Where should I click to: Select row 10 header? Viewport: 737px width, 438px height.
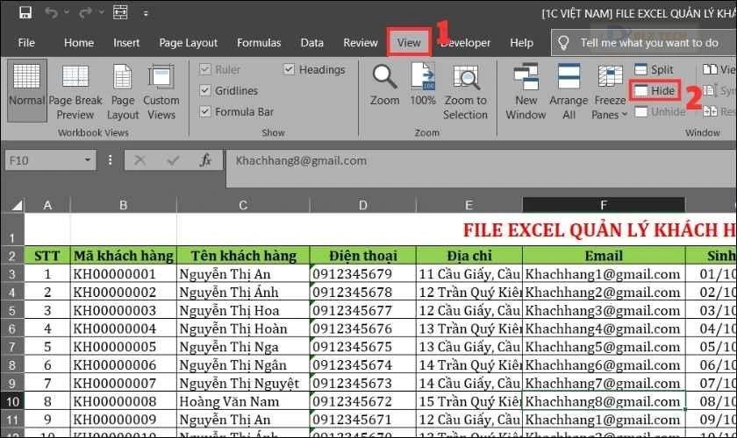click(x=12, y=401)
